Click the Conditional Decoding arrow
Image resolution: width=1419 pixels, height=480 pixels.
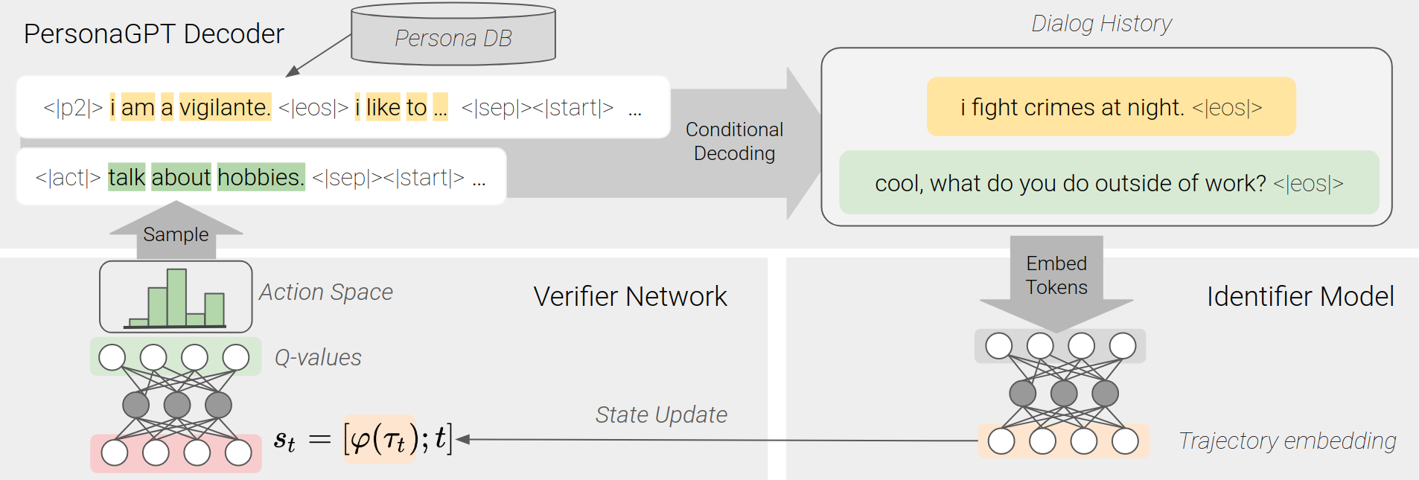733,141
